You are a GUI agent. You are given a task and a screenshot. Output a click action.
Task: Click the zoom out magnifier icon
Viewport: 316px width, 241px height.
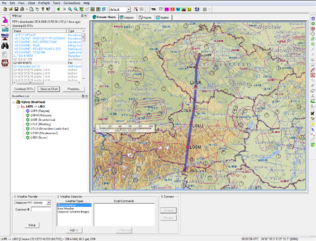pyautogui.click(x=75, y=9)
